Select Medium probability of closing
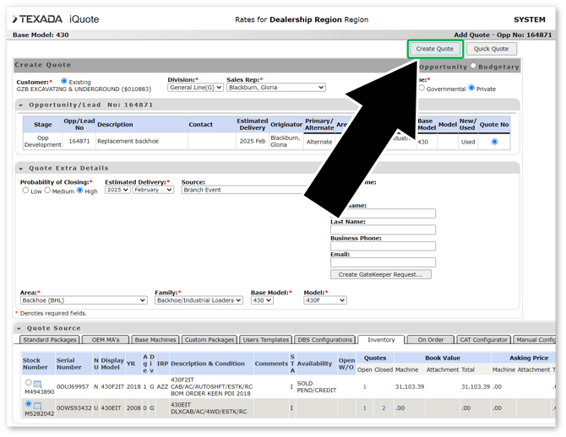Screen dimensions: 566x437 49,191
